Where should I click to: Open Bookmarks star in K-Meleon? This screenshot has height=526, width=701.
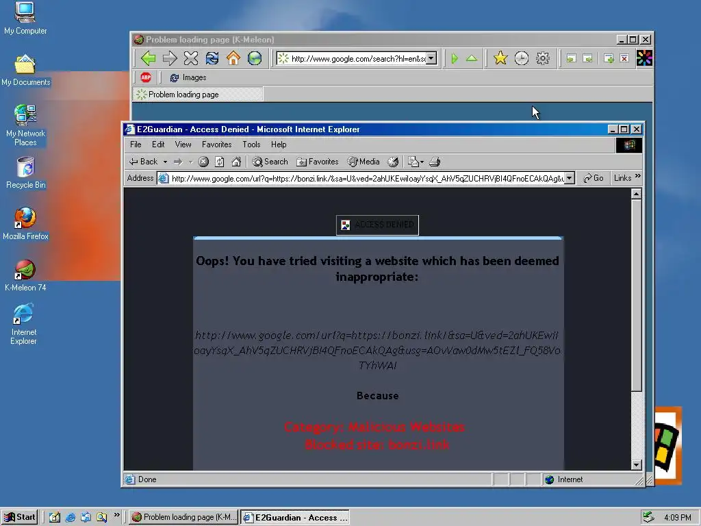click(500, 58)
